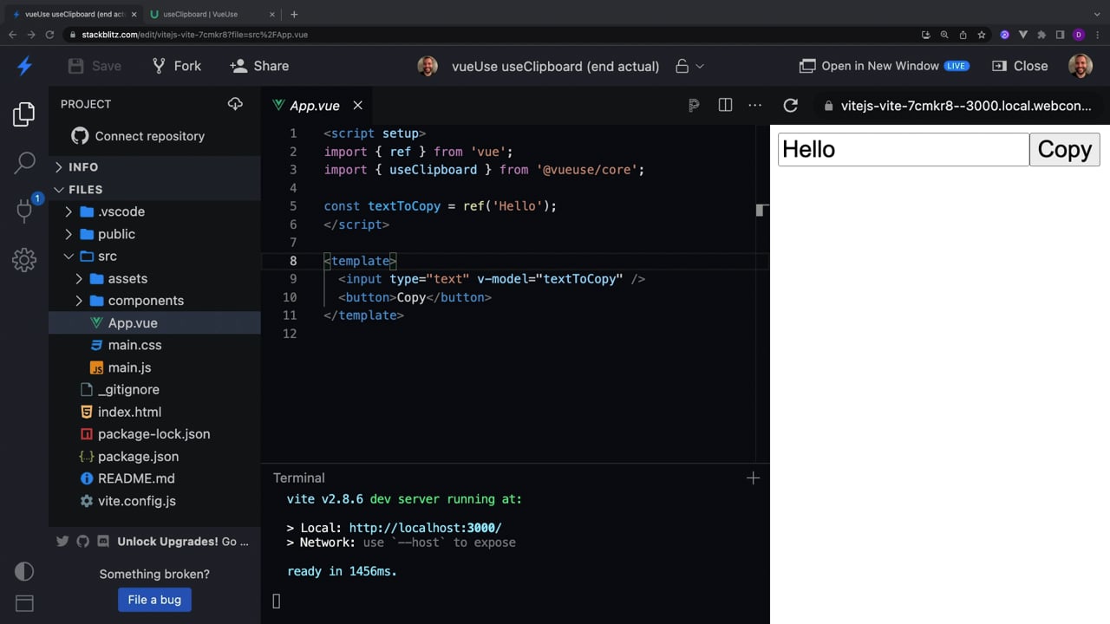The width and height of the screenshot is (1110, 624).
Task: Open the Ports plug sidebar icon
Action: [x=24, y=211]
